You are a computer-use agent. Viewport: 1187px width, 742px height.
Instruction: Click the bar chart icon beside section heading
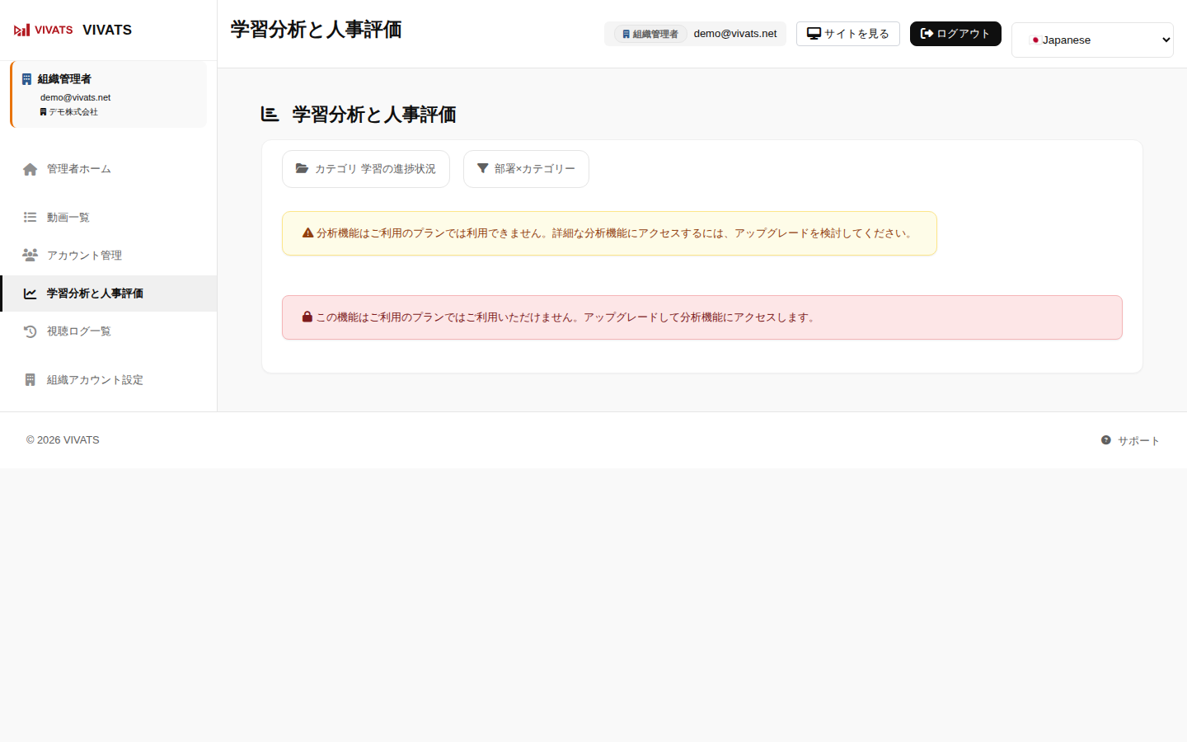[270, 114]
